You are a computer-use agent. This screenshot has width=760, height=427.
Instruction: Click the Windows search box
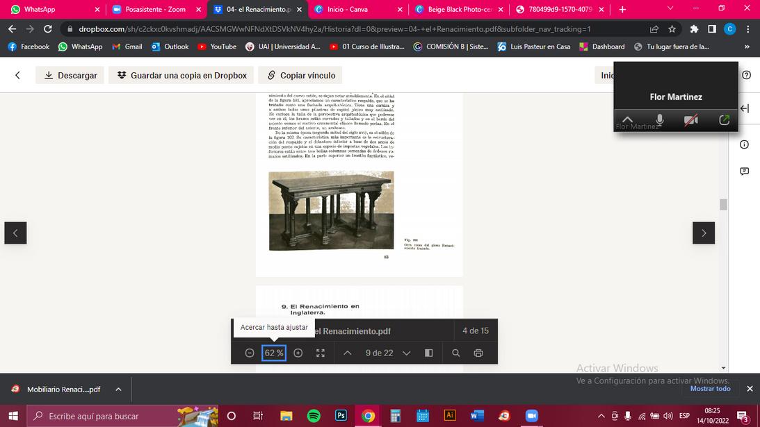[x=122, y=416]
